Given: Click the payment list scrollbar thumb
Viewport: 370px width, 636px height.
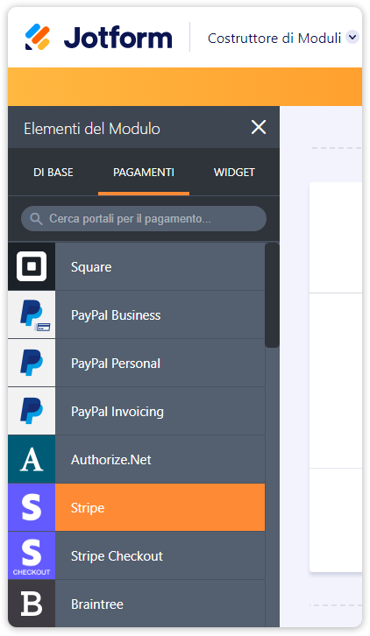Looking at the screenshot, I should pos(272,295).
